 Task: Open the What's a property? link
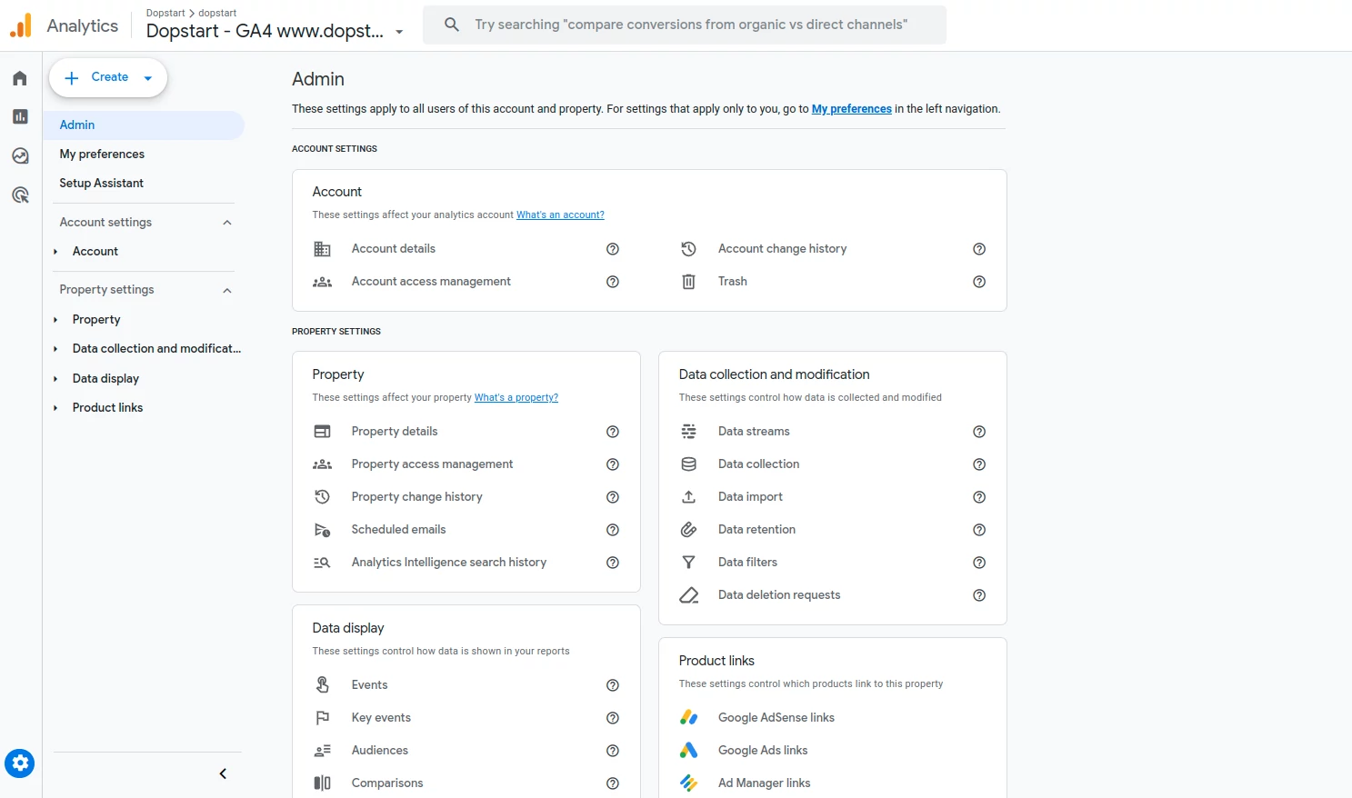(516, 398)
